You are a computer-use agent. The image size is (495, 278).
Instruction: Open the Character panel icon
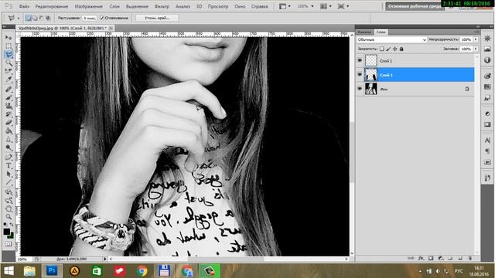pyautogui.click(x=487, y=141)
